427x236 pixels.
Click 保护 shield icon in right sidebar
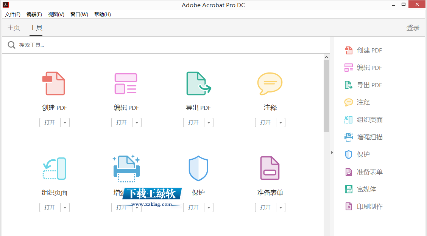[349, 154]
